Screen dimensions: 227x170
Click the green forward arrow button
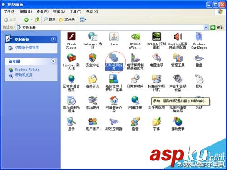pos(26,19)
